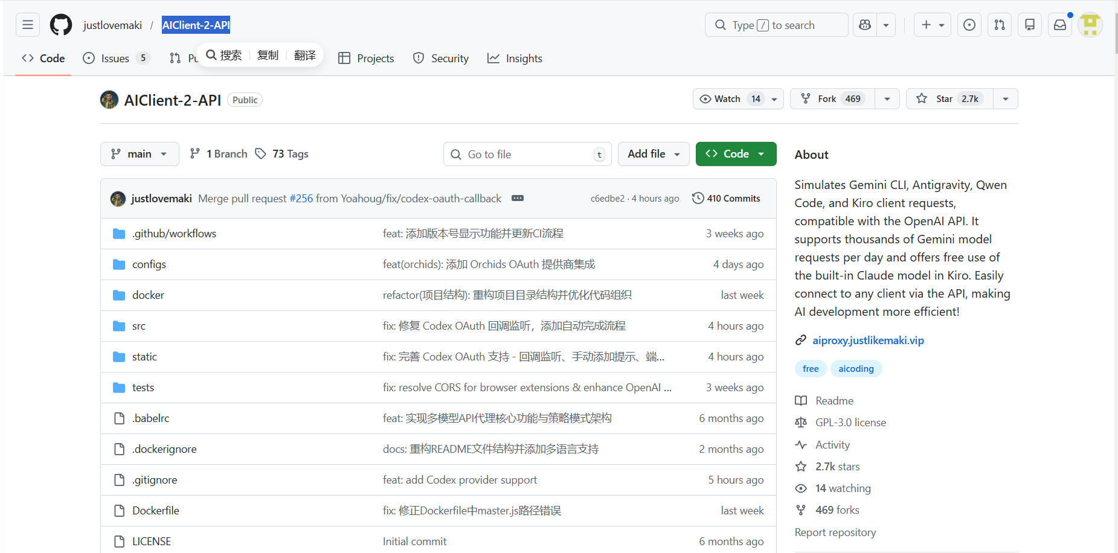Viewport: 1118px width, 553px height.
Task: Click justlovemaki owner breadcrumb link
Action: point(113,25)
